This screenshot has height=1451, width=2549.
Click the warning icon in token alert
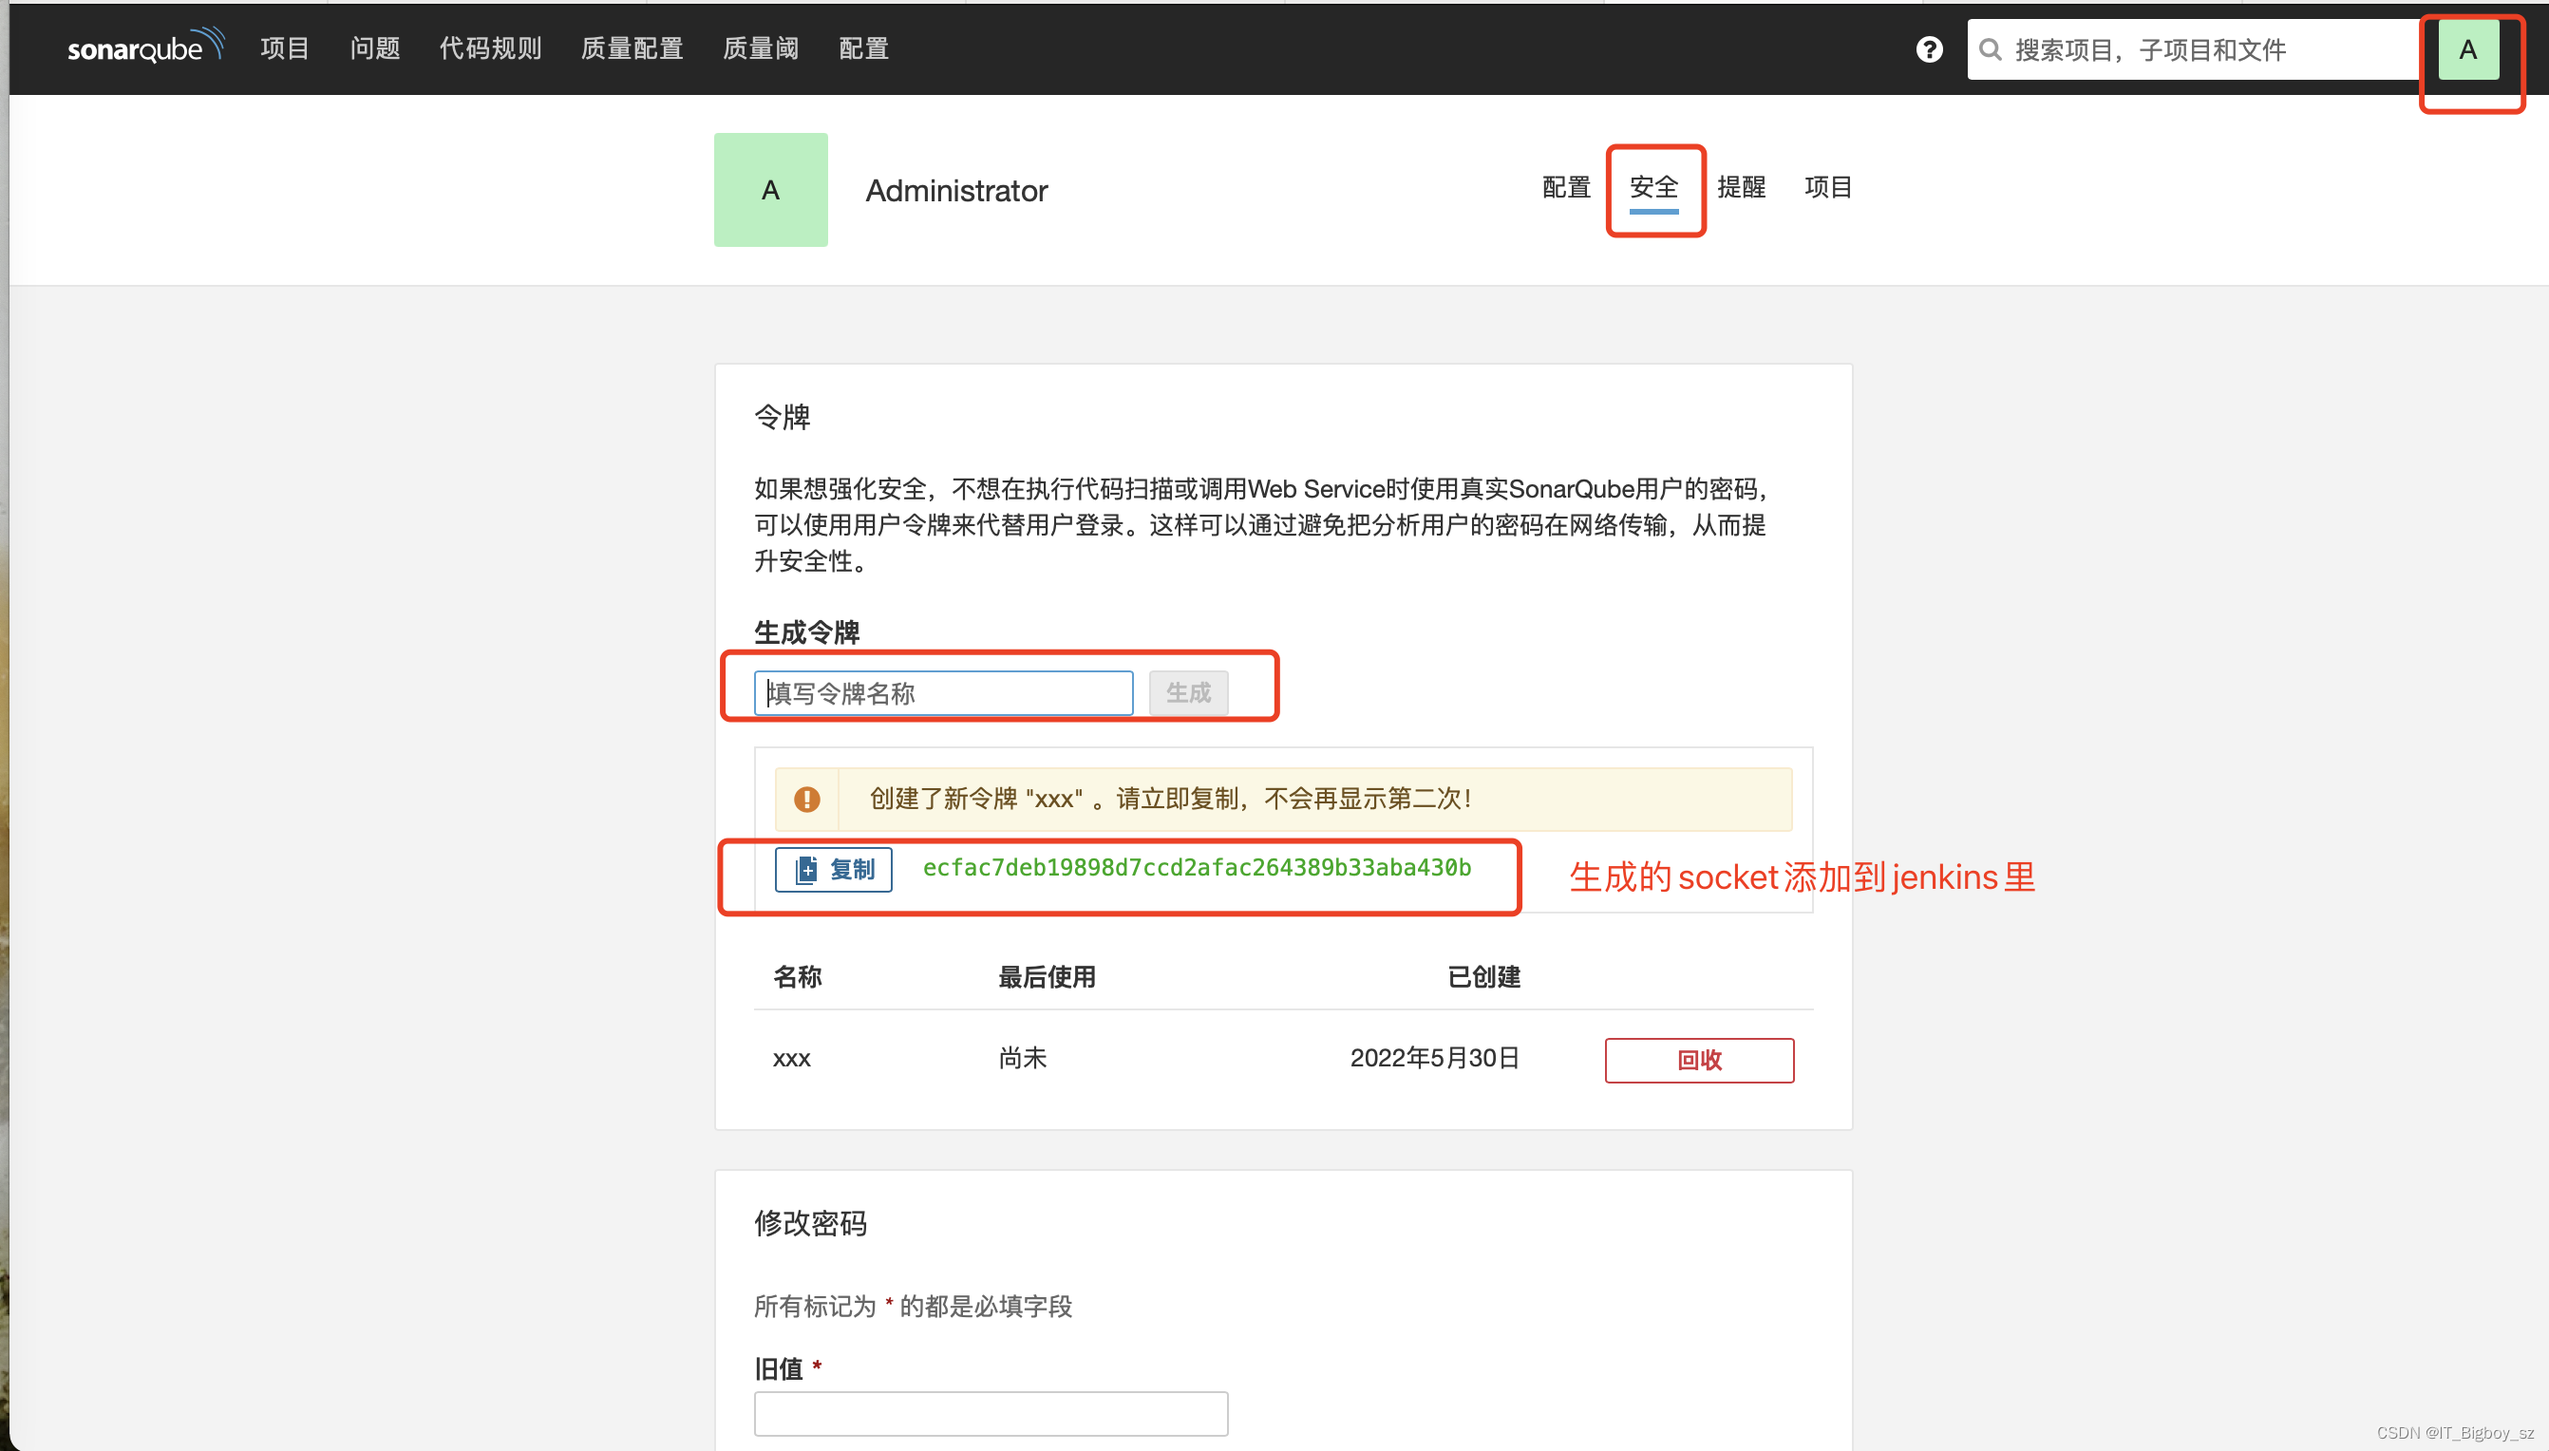tap(807, 799)
